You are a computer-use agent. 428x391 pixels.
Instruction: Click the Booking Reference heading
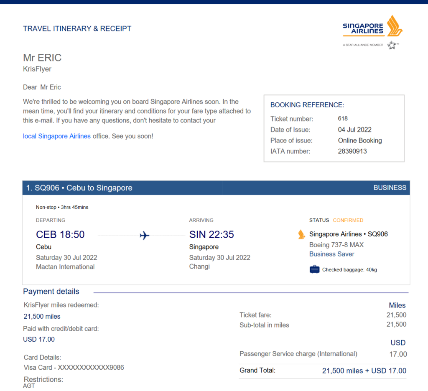307,105
